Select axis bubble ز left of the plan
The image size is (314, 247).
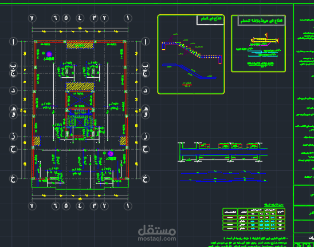(x=13, y=137)
